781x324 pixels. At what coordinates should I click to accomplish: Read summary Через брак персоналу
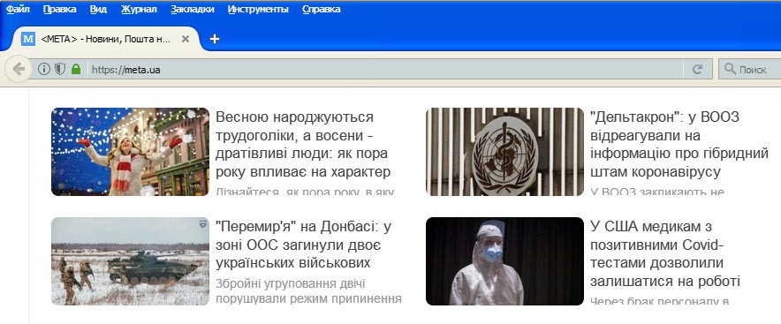coord(659,301)
